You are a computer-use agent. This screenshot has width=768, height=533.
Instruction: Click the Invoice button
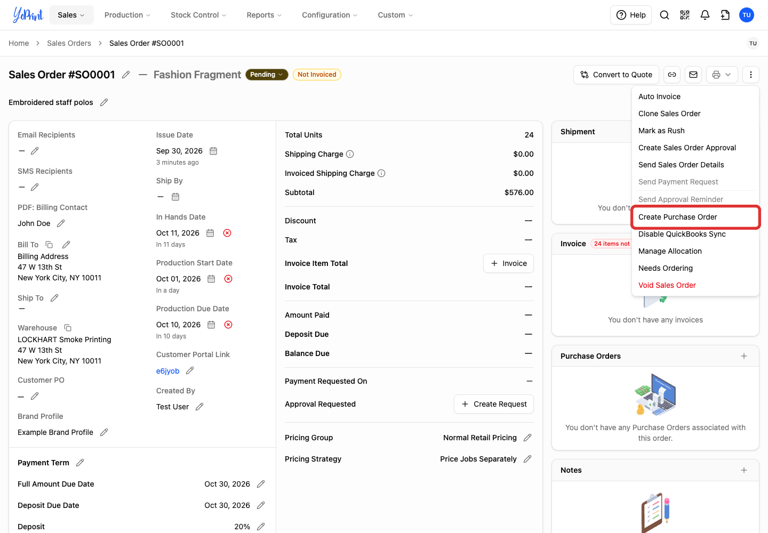[x=508, y=263]
